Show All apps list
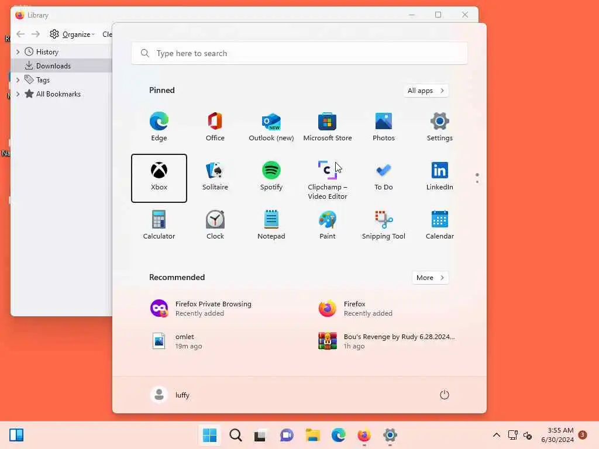This screenshot has width=599, height=449. click(x=426, y=91)
